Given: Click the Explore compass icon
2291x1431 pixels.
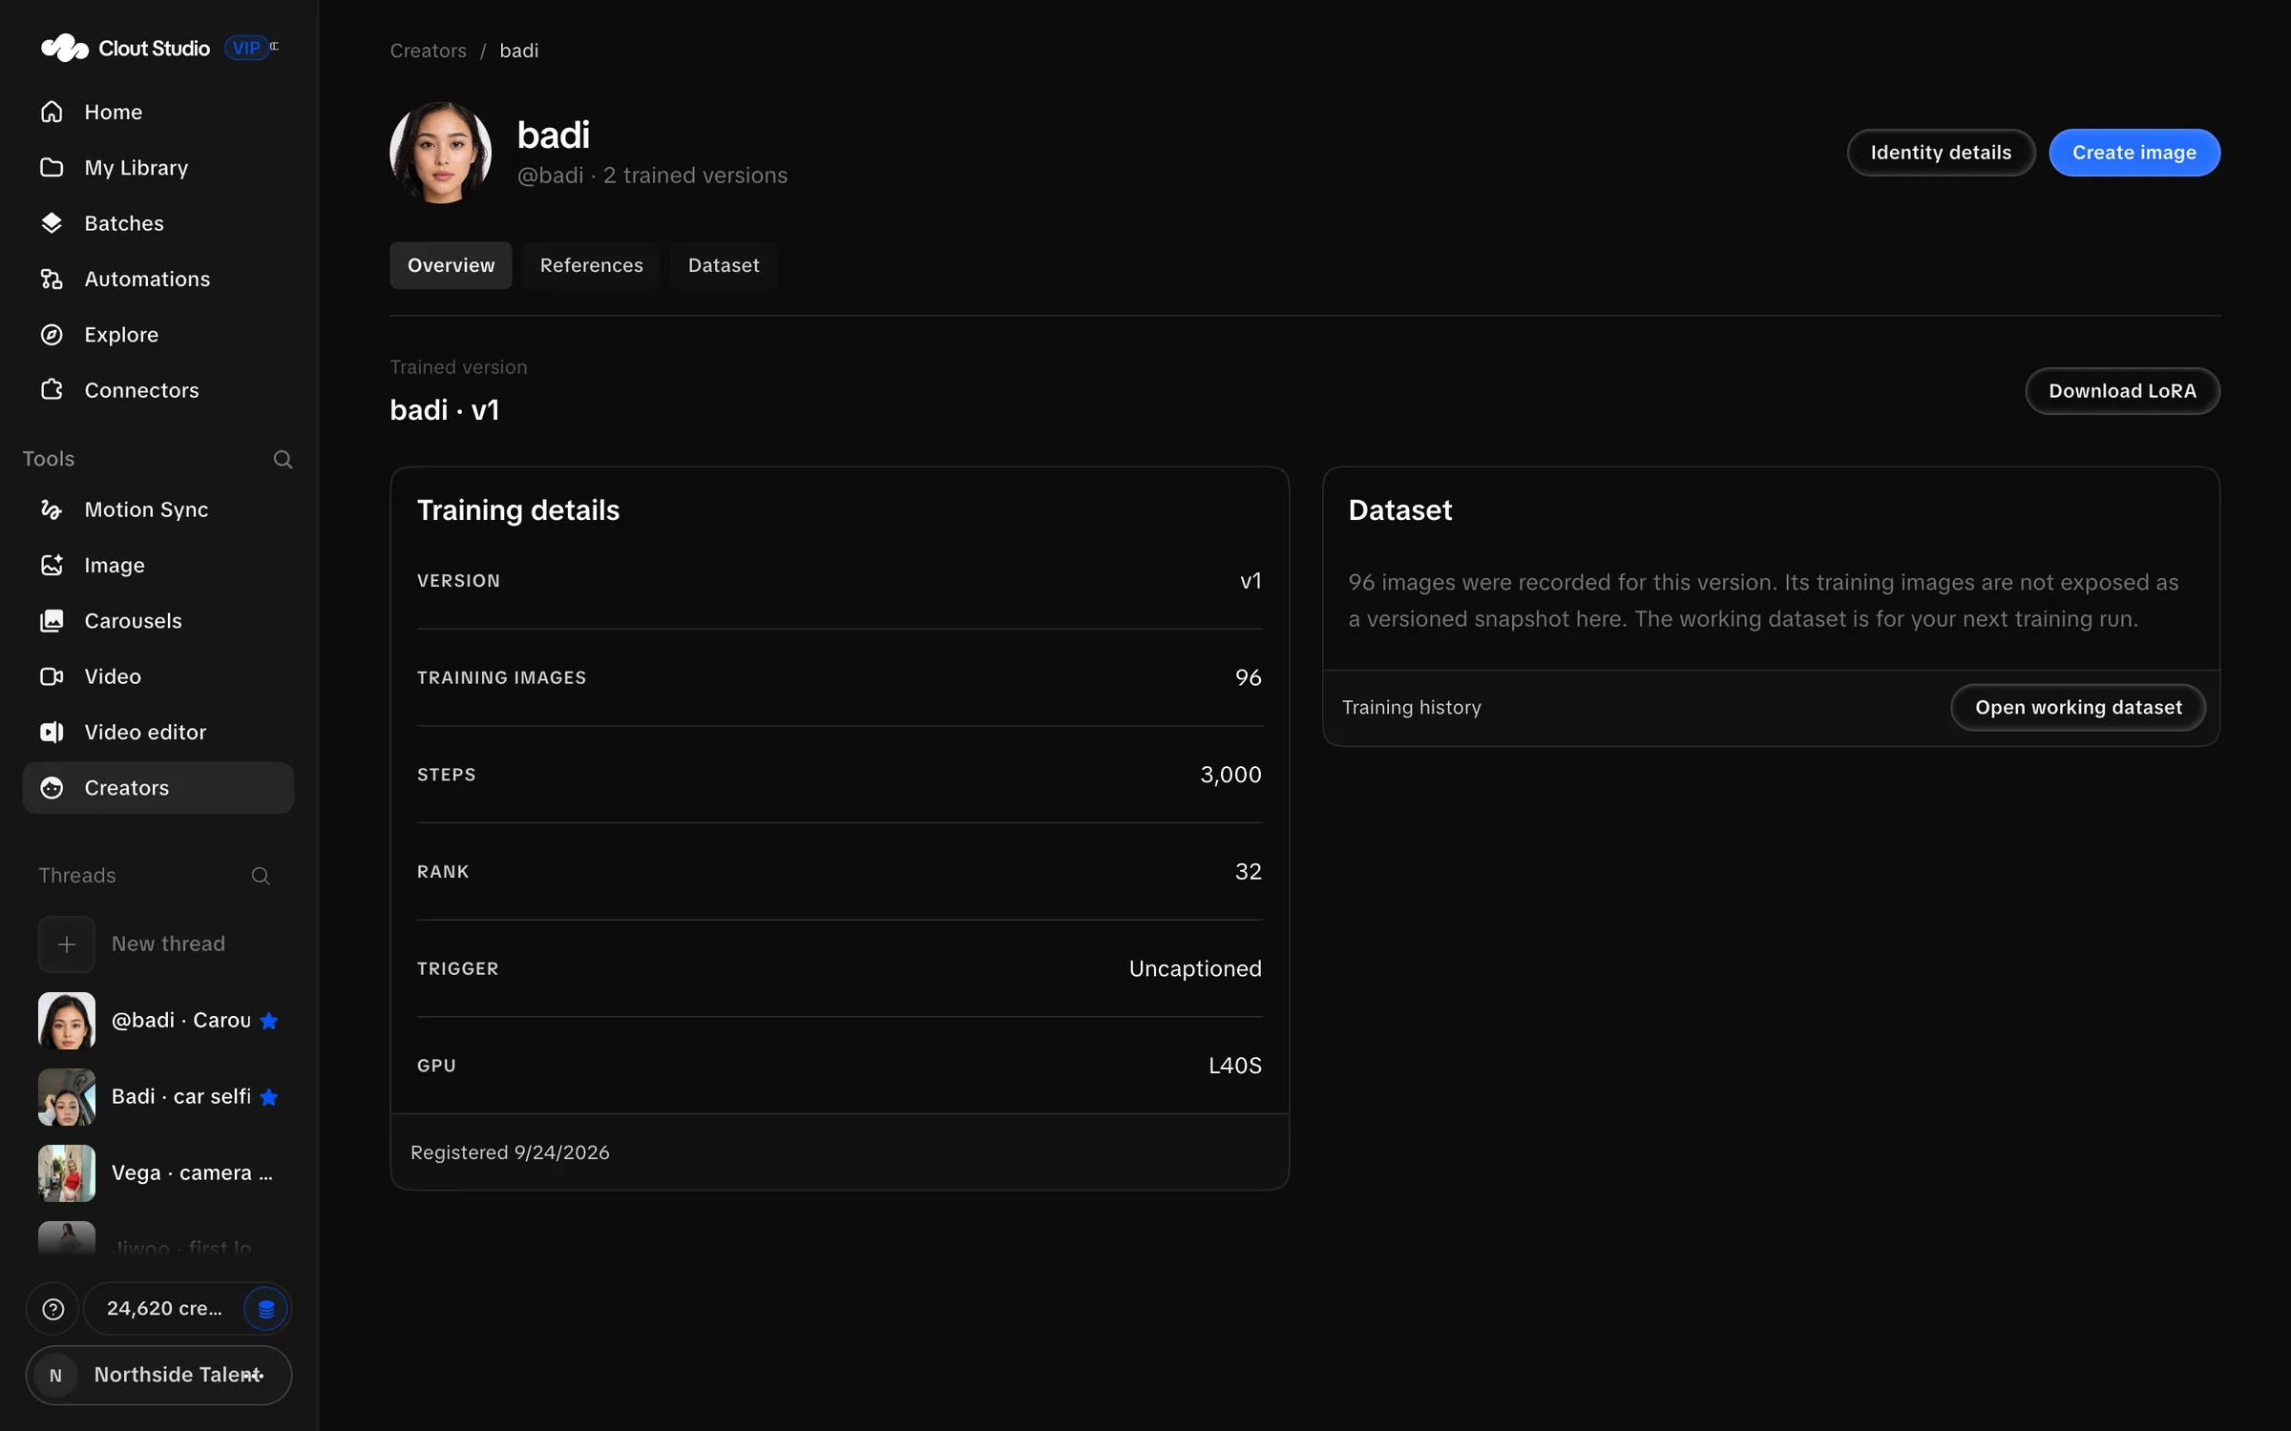Looking at the screenshot, I should 52,334.
